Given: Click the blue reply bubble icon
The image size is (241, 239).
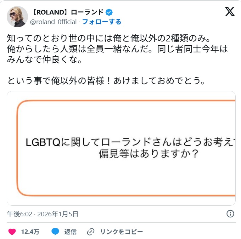Looking at the screenshot, I should click(x=55, y=232).
